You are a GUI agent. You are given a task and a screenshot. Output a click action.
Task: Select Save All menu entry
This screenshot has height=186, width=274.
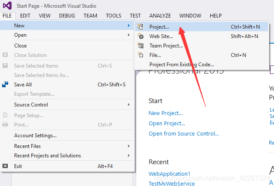(x=67, y=85)
